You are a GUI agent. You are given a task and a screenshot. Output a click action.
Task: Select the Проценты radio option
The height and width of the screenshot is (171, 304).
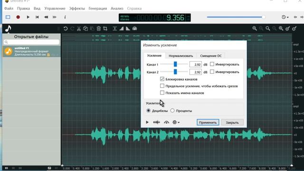172,111
